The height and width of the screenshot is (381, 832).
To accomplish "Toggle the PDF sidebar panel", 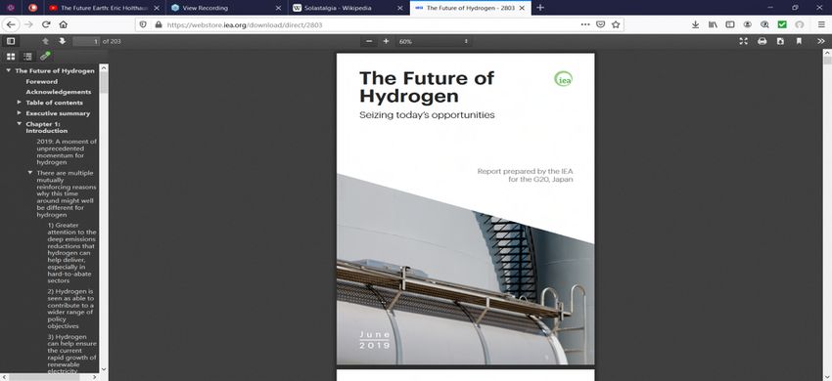I will pos(11,41).
